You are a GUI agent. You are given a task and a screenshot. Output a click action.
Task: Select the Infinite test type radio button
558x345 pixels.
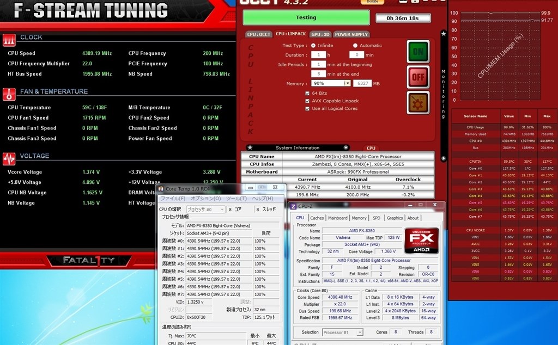[x=313, y=46]
